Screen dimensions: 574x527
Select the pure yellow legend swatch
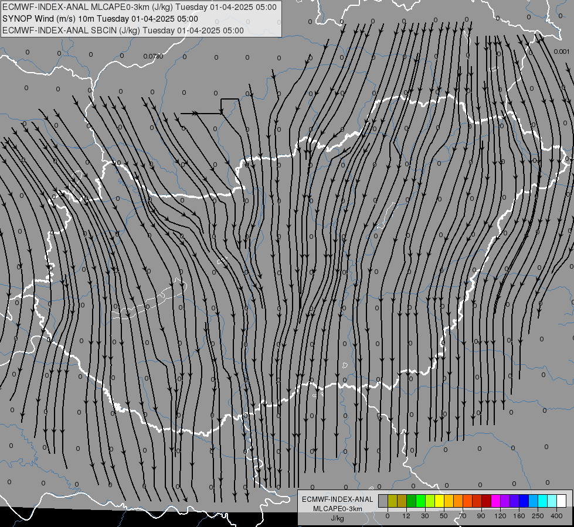440,501
